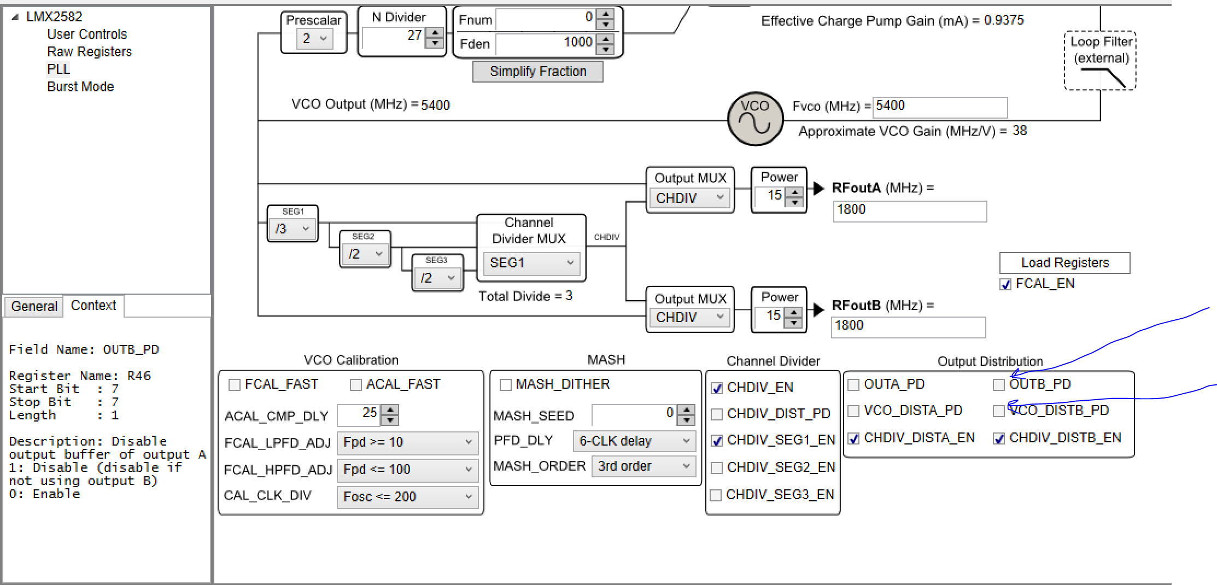Open Raw Registers in the tree
The height and width of the screenshot is (585, 1217).
(90, 52)
